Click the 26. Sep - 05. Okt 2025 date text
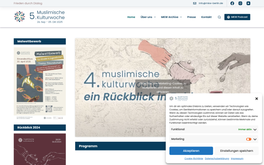264x165 pixels. pos(50,22)
